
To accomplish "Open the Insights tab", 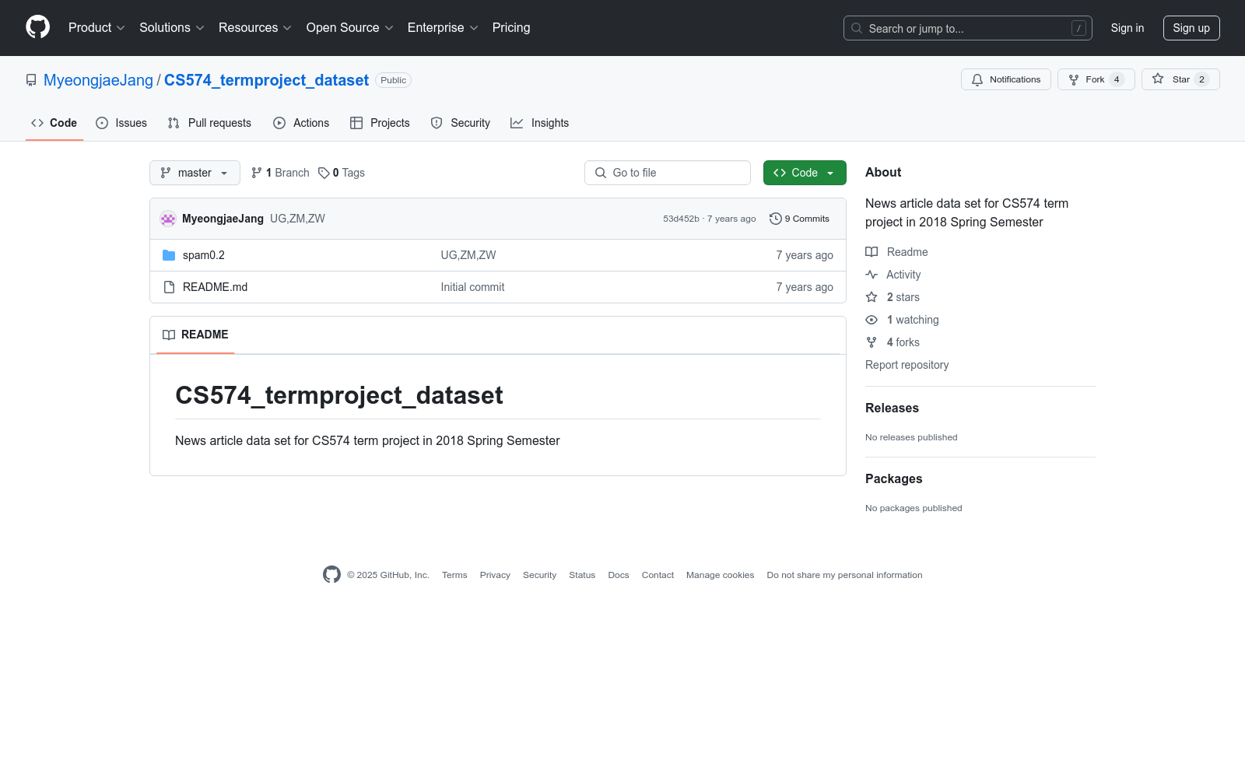I will [540, 123].
